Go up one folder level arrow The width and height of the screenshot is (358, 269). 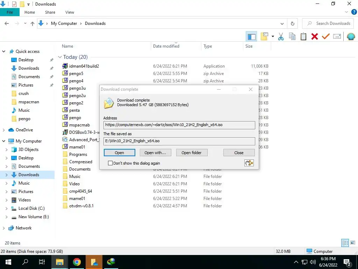pos(33,23)
